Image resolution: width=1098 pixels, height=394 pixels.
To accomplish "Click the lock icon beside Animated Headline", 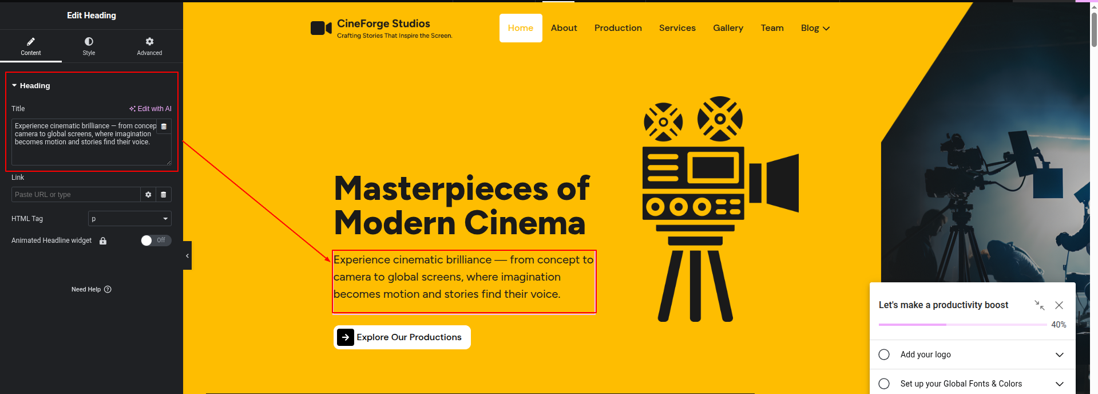I will pyautogui.click(x=103, y=241).
